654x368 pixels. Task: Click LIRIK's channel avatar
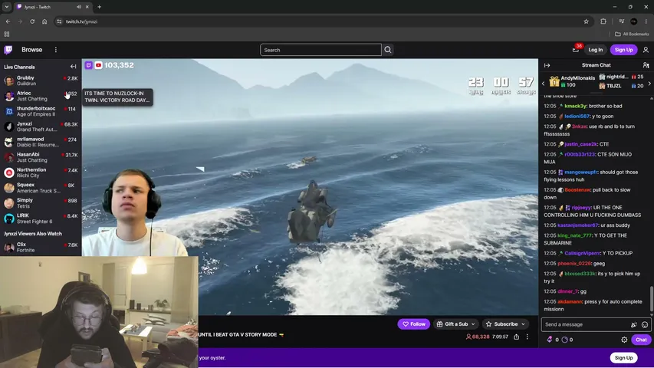click(8, 219)
